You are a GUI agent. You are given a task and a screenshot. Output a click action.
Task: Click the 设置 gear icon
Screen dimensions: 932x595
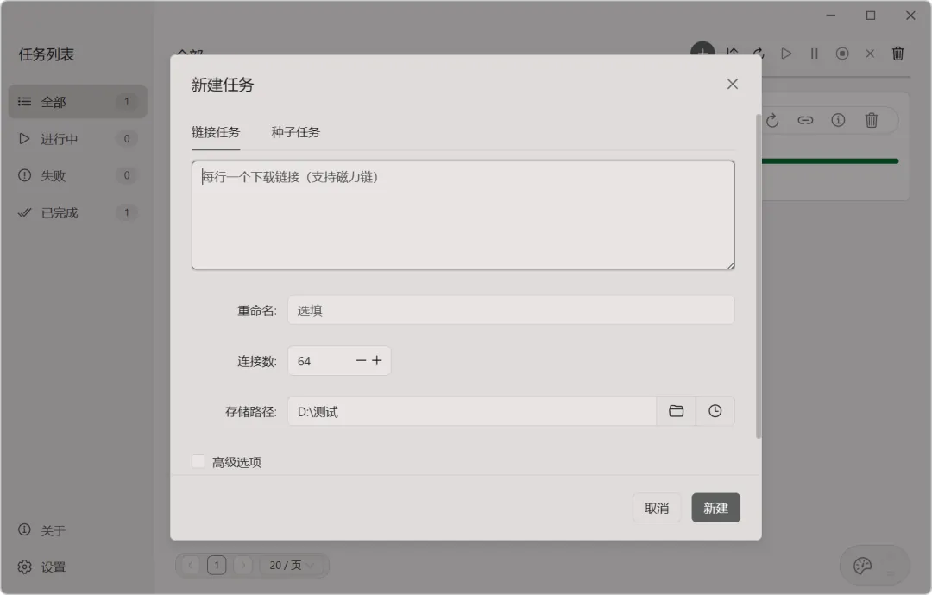pyautogui.click(x=24, y=567)
